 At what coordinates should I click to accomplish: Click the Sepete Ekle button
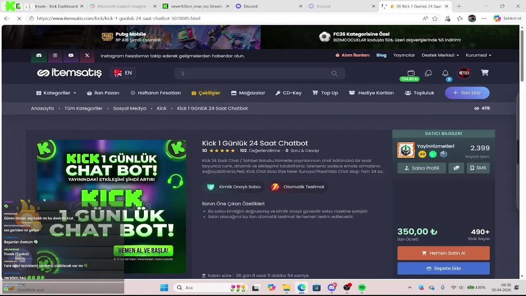[x=443, y=268]
